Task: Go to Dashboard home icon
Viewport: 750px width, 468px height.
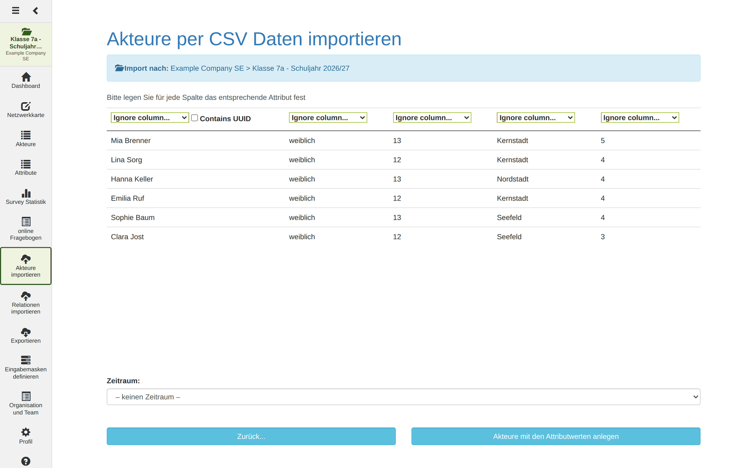Action: click(x=26, y=77)
